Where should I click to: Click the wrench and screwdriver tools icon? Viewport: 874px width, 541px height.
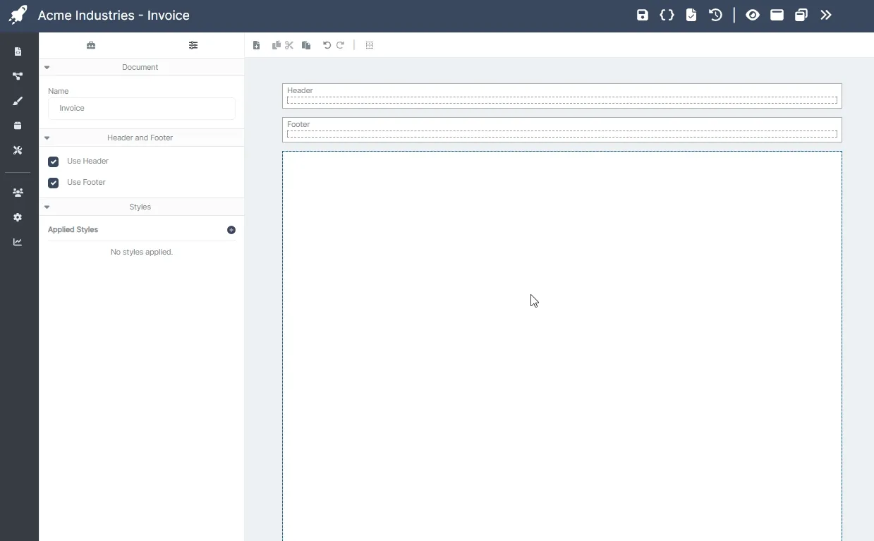pyautogui.click(x=17, y=150)
